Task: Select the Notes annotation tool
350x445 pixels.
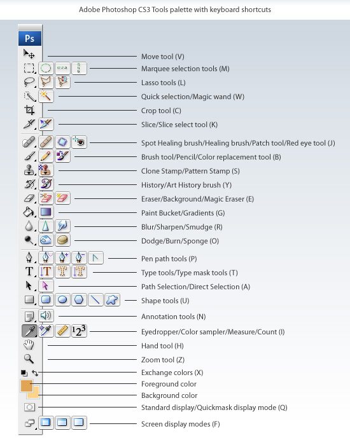Action: 29,316
